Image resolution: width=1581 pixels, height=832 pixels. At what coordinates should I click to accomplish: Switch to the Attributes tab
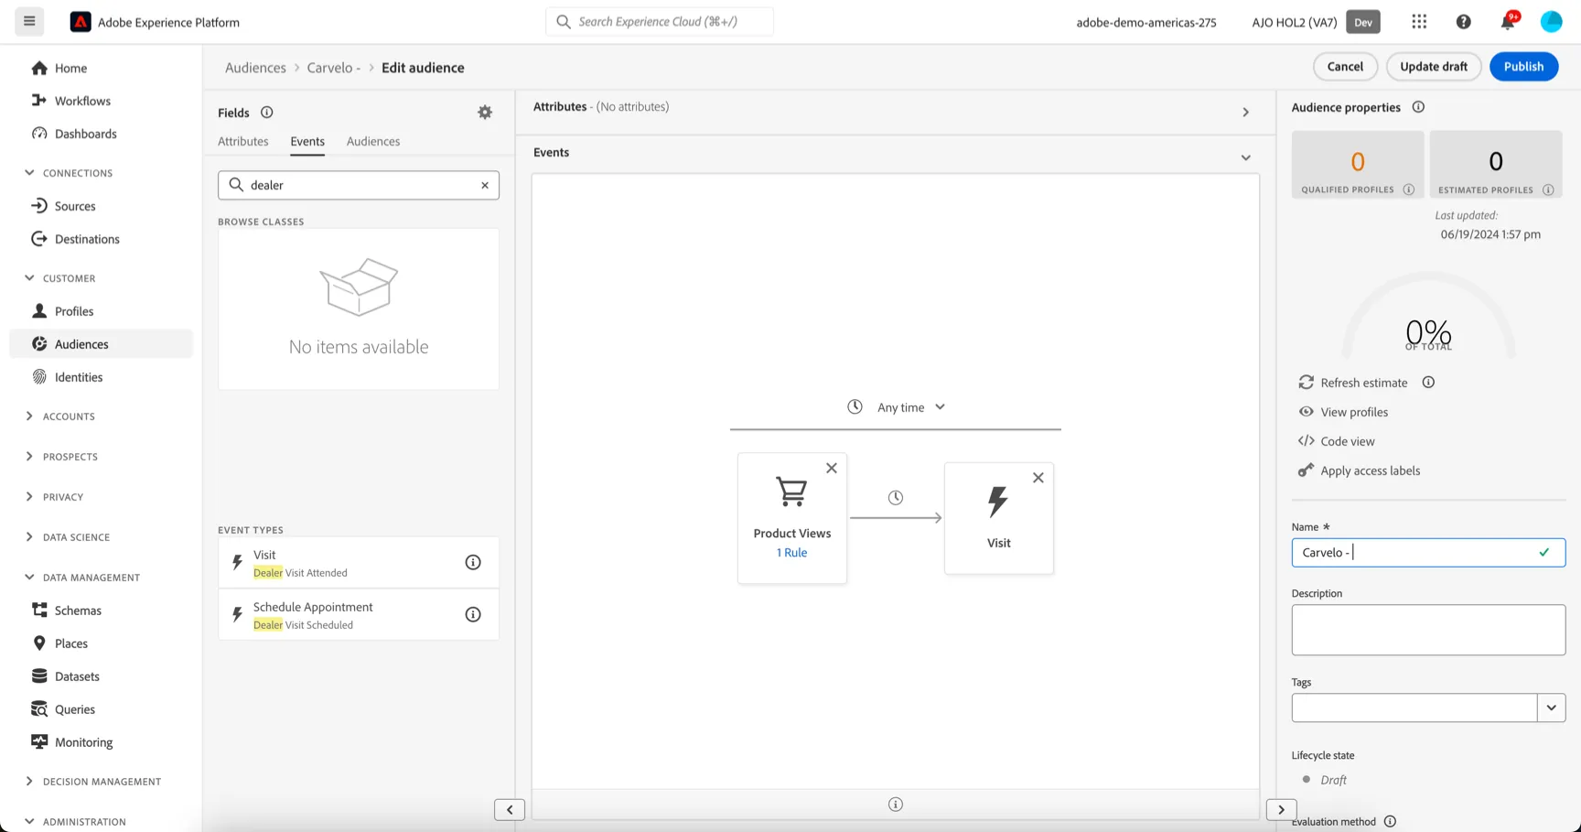(x=243, y=141)
